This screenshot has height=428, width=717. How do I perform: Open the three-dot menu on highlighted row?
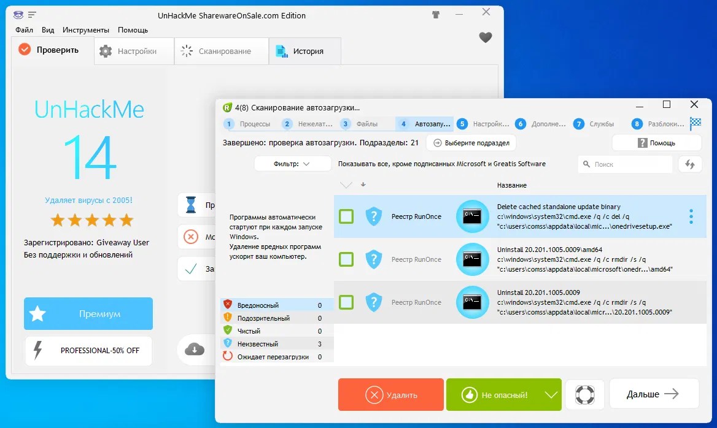691,216
